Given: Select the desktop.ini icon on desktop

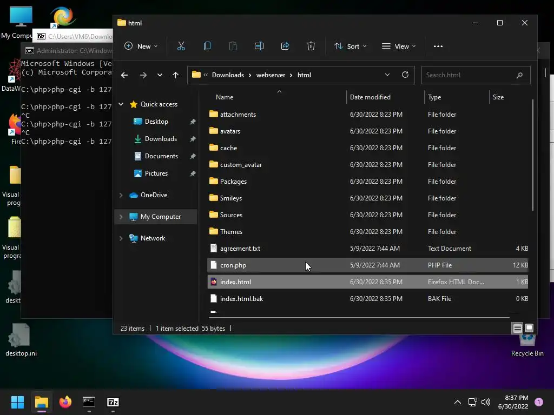Looking at the screenshot, I should click(x=21, y=339).
